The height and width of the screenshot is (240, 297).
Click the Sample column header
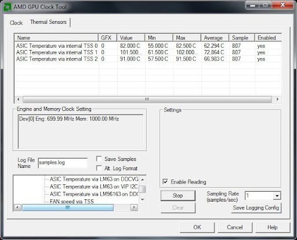(242, 38)
